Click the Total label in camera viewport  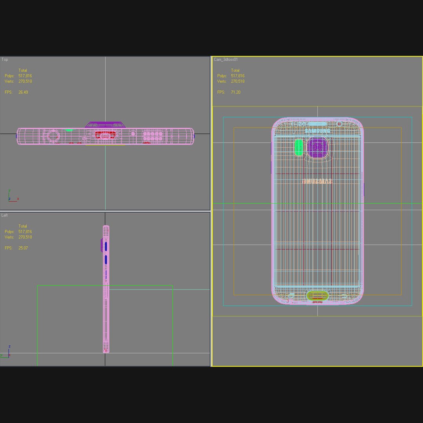click(235, 70)
